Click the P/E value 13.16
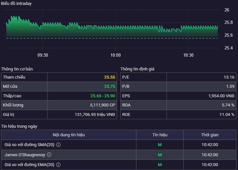The image size is (238, 170). pos(229,77)
